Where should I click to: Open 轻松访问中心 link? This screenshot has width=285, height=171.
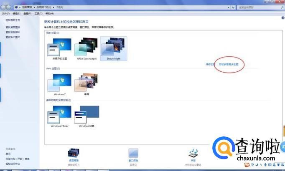(13, 164)
